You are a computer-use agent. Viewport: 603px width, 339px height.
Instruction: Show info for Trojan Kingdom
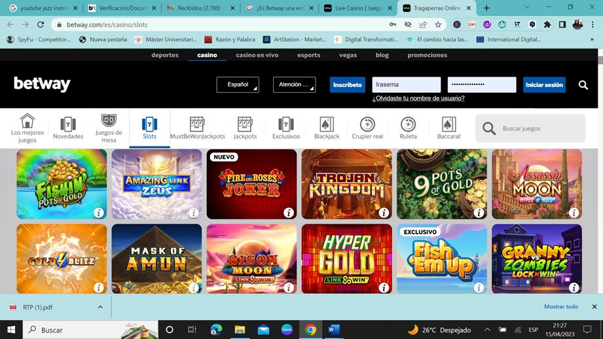point(384,213)
